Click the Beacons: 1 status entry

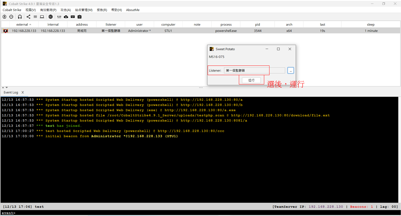pos(362,207)
